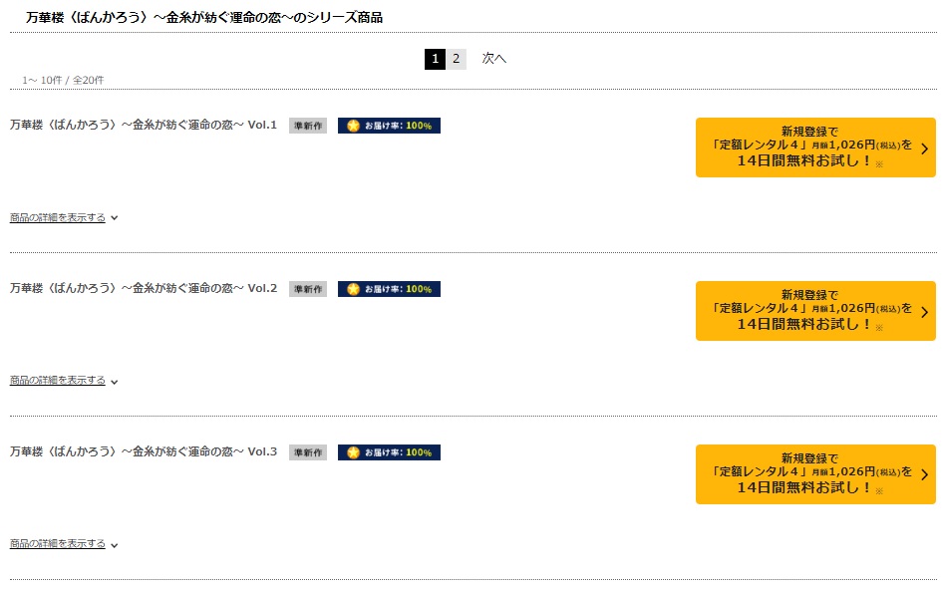Click 次へ to view next page
Screen dimensions: 945x590
tap(493, 59)
